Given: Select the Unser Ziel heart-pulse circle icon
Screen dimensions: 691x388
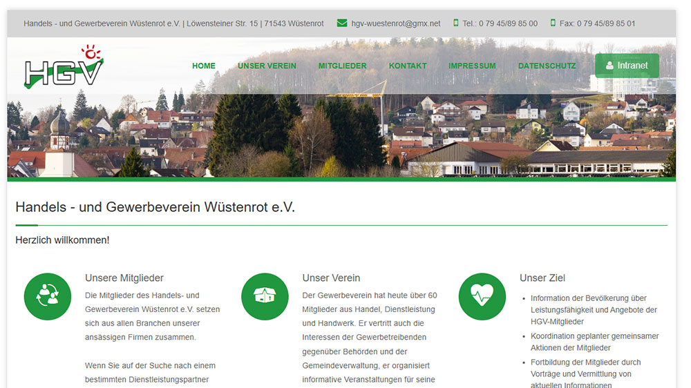Looking at the screenshot, I should pos(482,297).
